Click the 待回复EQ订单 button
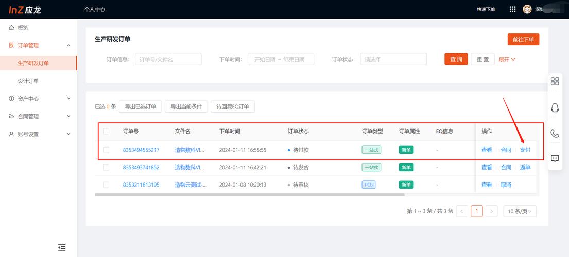569x257 pixels. click(x=233, y=106)
